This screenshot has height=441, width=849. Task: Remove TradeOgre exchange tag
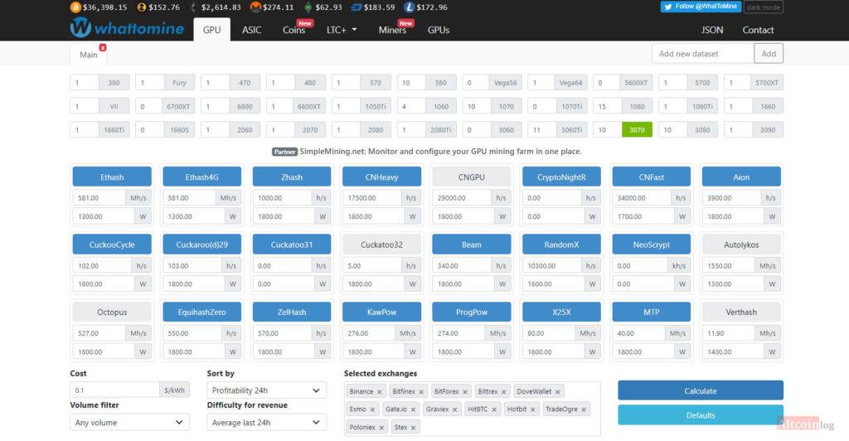[583, 409]
